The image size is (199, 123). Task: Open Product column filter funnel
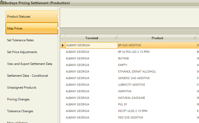point(195,38)
